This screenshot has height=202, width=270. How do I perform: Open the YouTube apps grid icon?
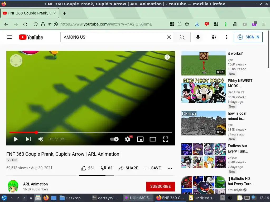click(x=214, y=37)
